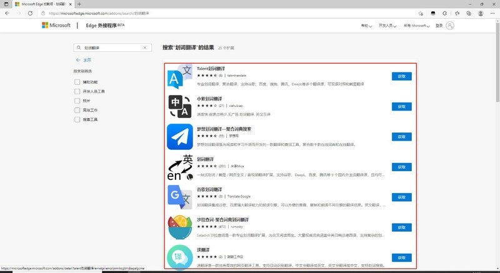Viewport: 500px width, 273px height.
Task: Click the 按类别筛选 filter heading
Action: (x=82, y=71)
